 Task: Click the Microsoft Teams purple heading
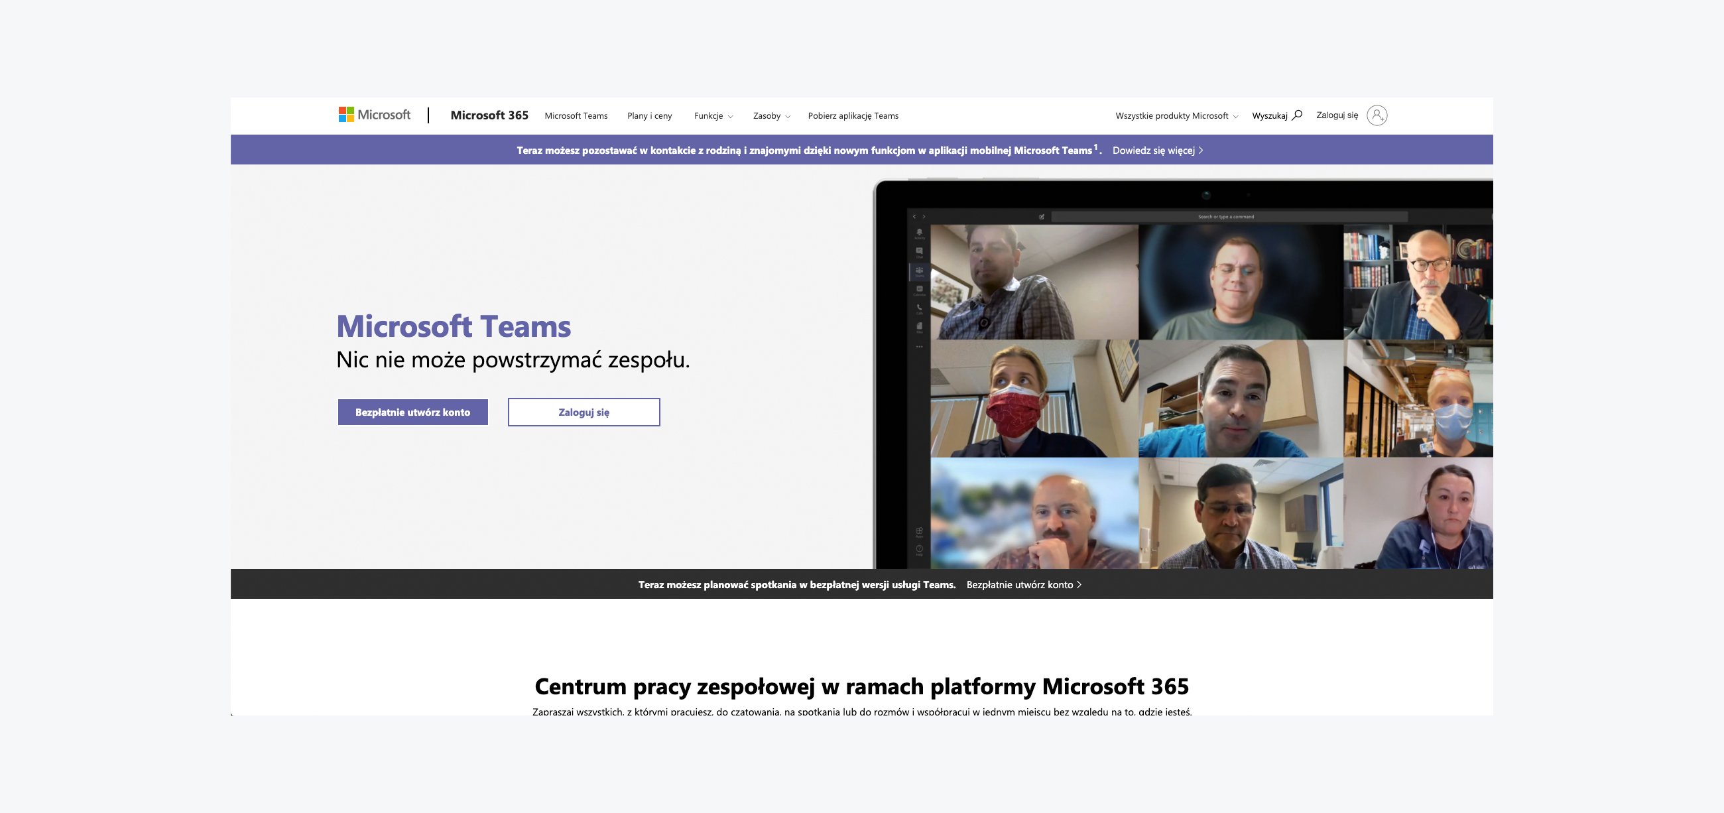[x=453, y=326]
